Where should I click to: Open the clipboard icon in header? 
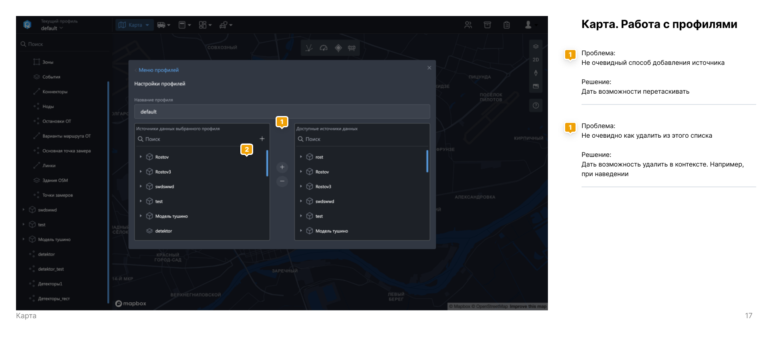coord(507,25)
